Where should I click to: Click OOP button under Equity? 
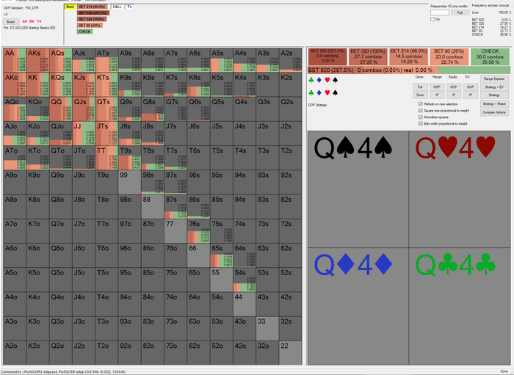pos(453,87)
